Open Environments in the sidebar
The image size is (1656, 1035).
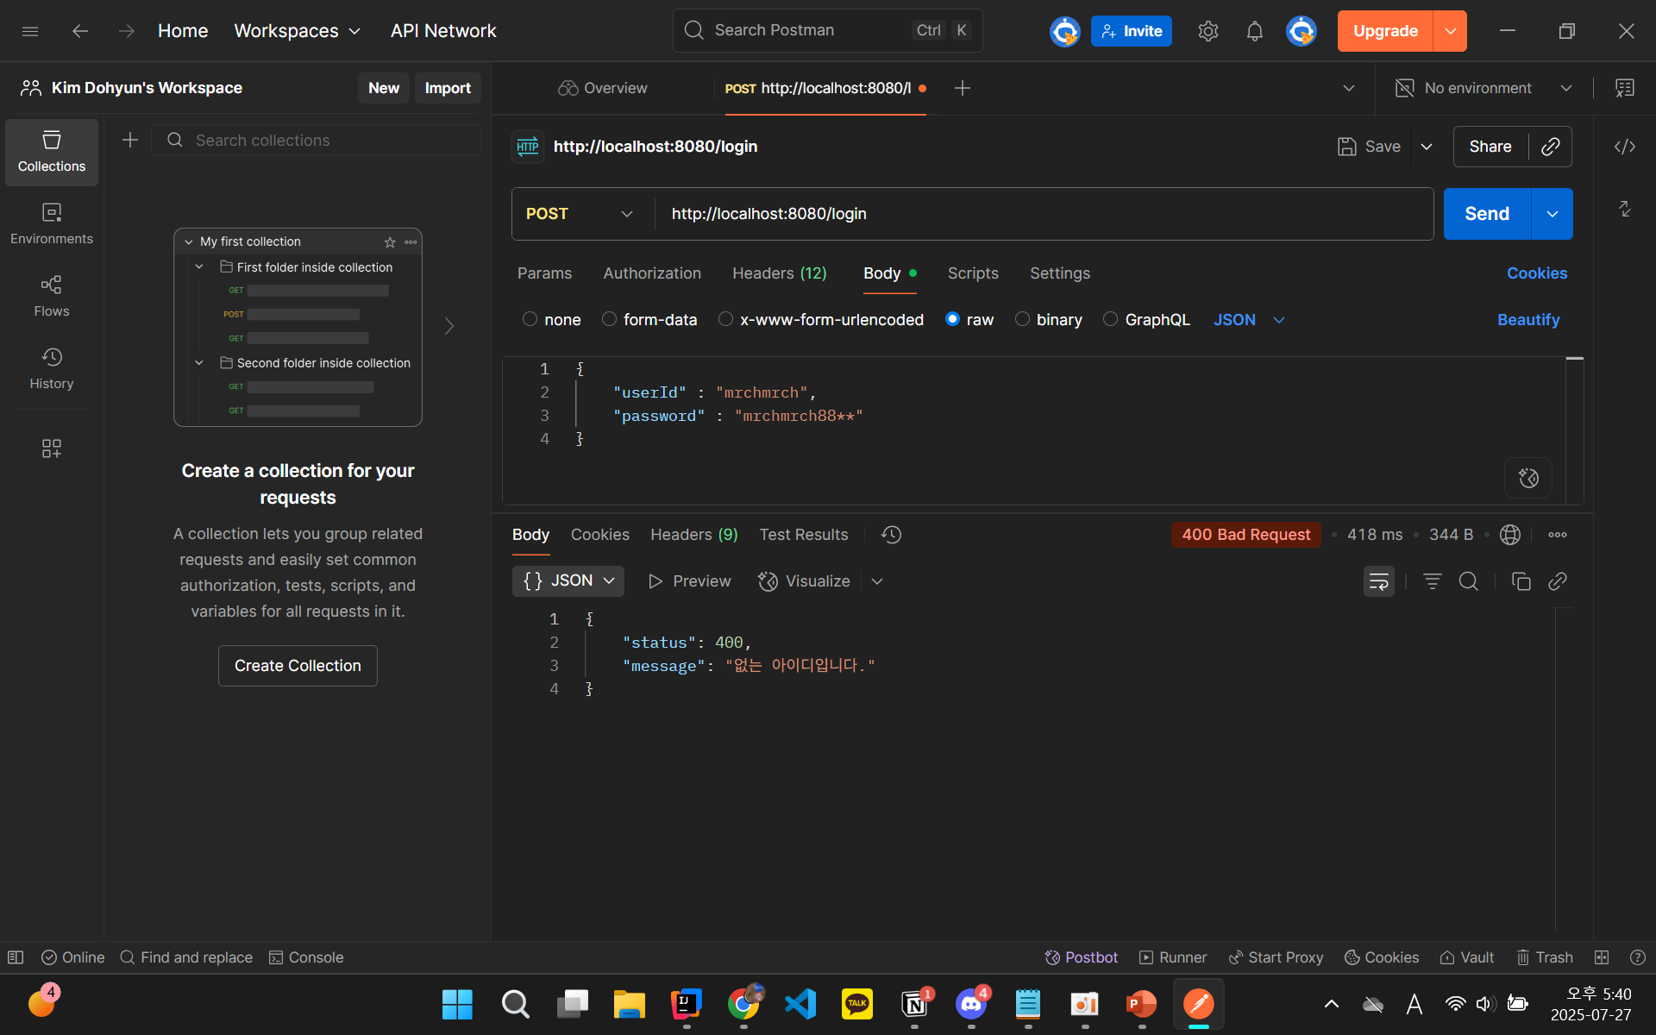51,223
